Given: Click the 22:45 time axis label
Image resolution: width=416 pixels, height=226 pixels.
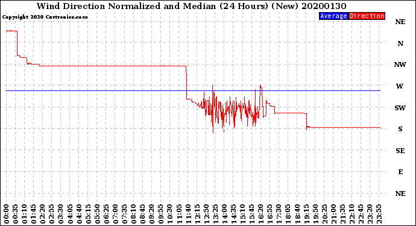Looking at the screenshot, I should coord(361,214).
